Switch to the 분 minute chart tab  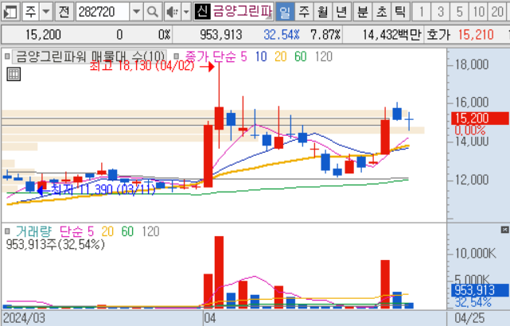362,12
